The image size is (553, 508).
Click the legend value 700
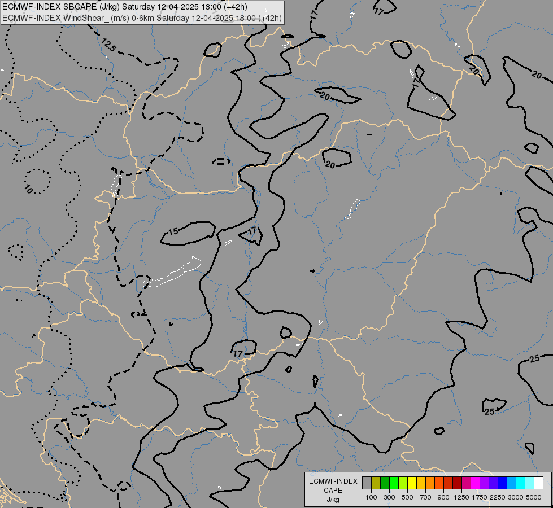point(426,497)
